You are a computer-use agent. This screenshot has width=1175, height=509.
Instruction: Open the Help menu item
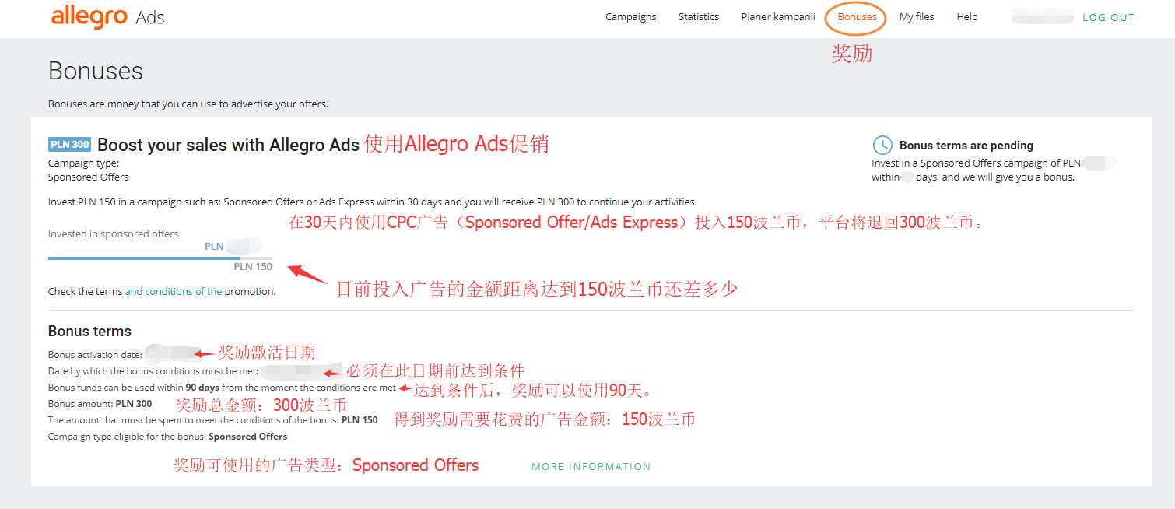967,17
